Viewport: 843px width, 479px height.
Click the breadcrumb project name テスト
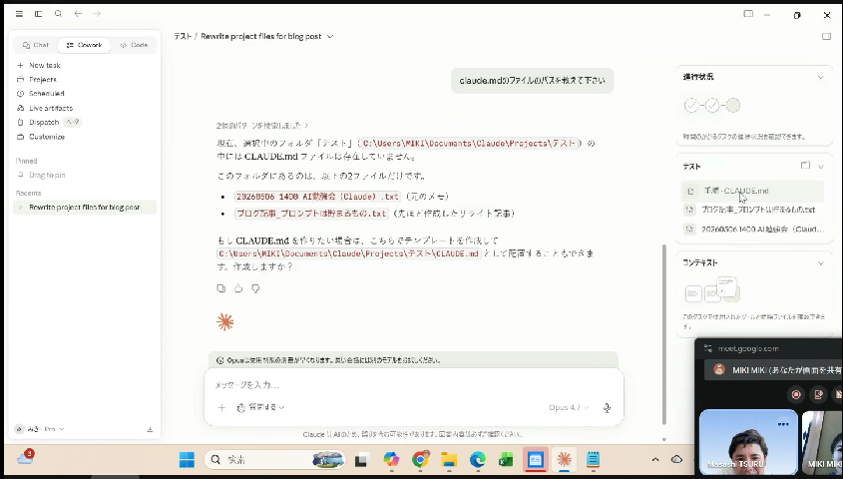coord(183,37)
